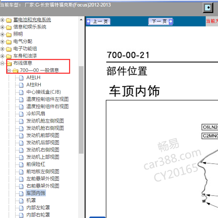Click the 发动机舱右侧视图 document icon

pos(21,128)
